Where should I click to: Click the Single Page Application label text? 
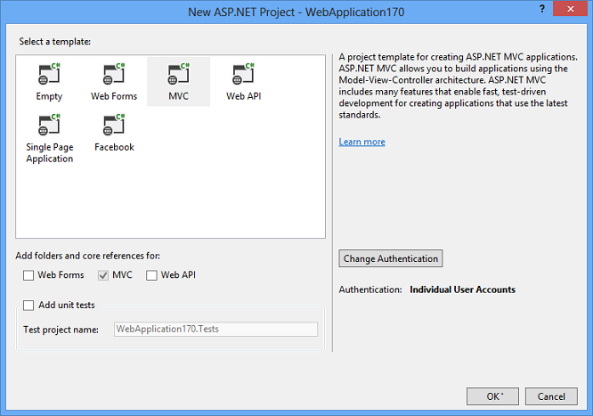(x=50, y=153)
